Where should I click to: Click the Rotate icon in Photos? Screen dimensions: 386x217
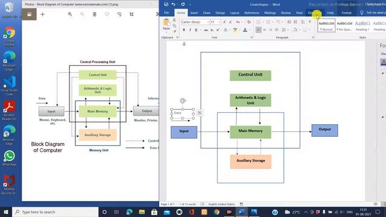[x=119, y=14]
